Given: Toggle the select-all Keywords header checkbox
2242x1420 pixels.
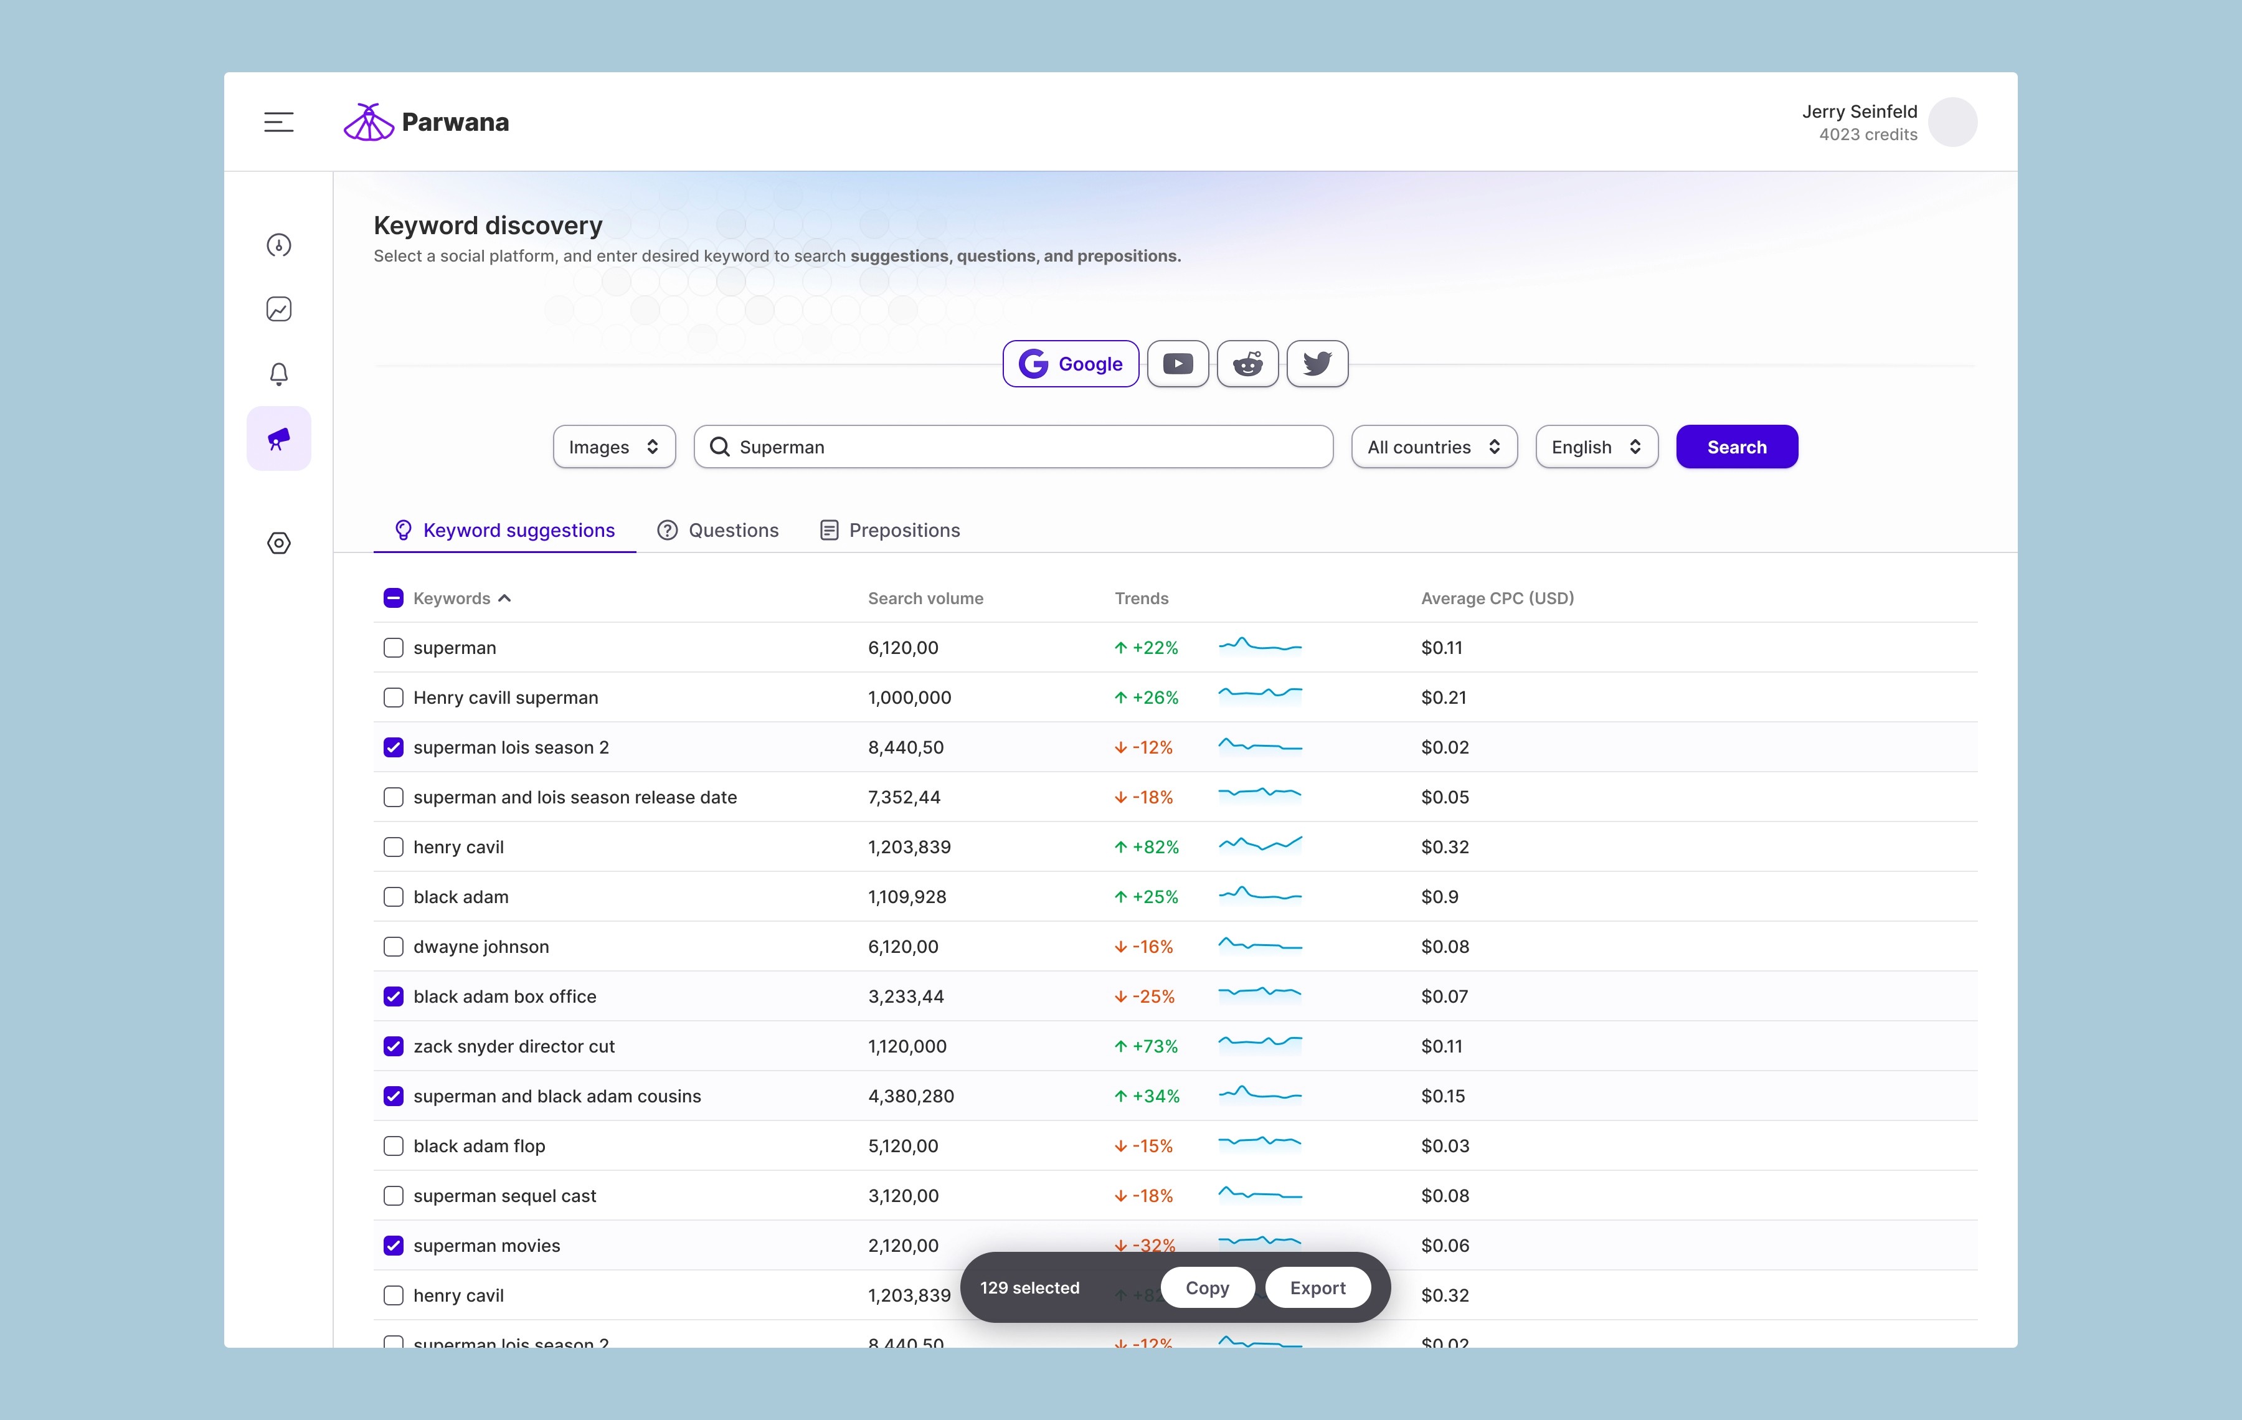Looking at the screenshot, I should [x=394, y=598].
